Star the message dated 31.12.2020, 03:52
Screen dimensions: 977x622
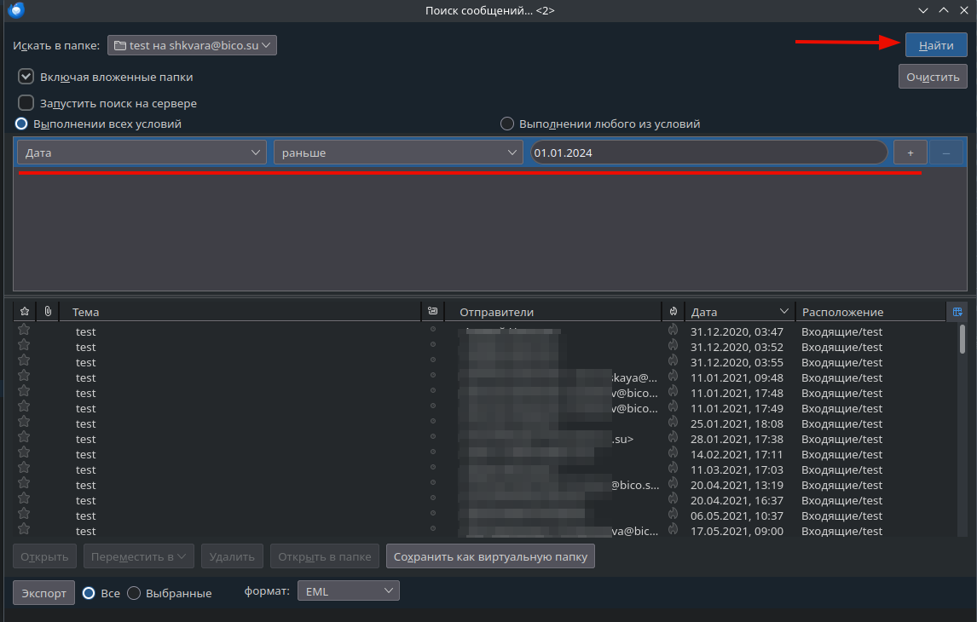click(24, 345)
